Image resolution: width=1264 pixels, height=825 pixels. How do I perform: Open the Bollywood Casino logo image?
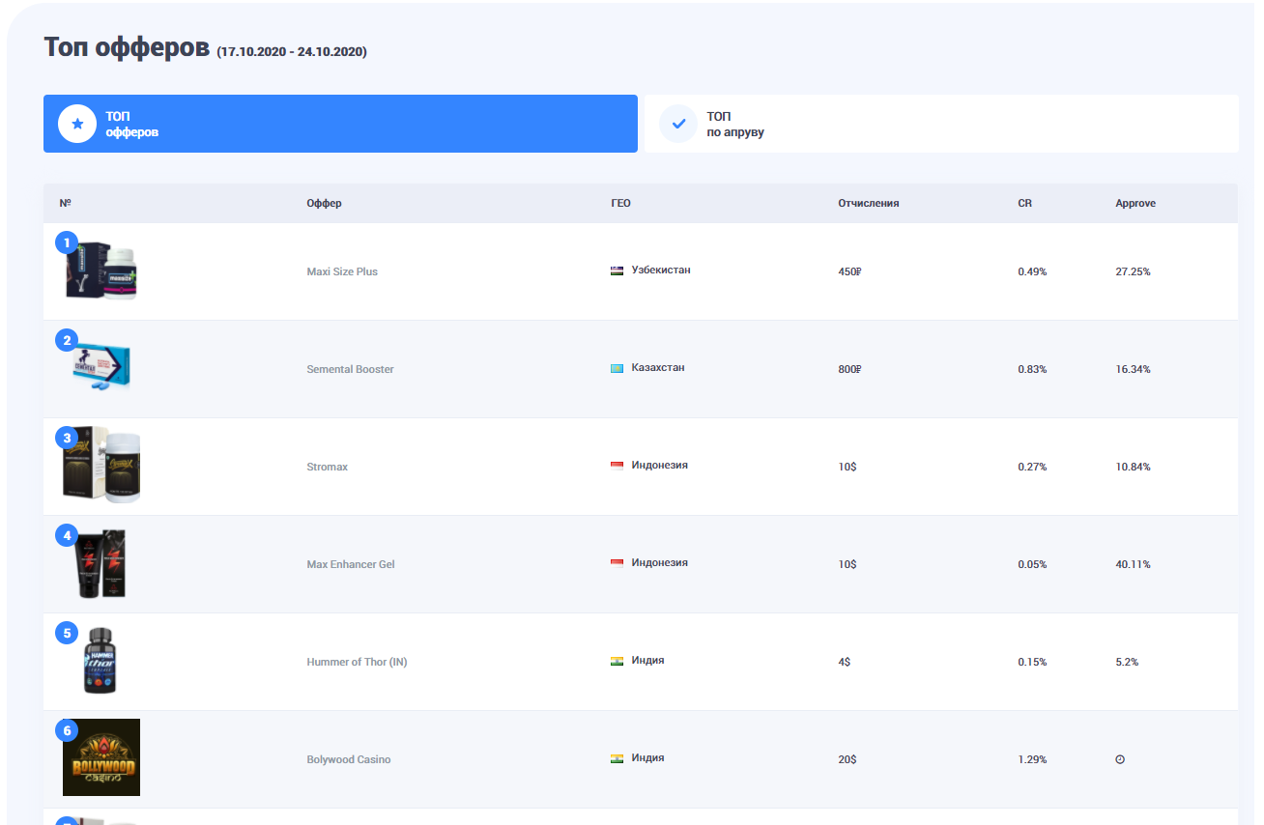coord(101,757)
